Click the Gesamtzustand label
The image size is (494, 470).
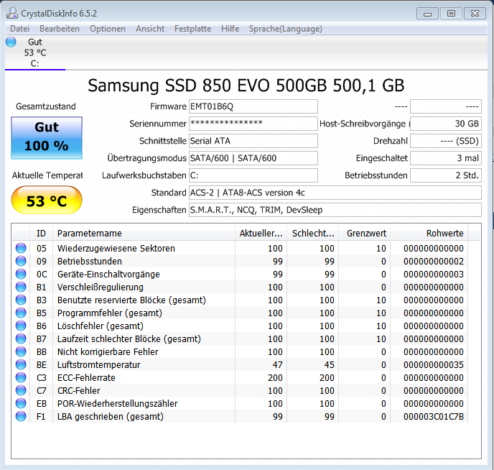pyautogui.click(x=46, y=106)
